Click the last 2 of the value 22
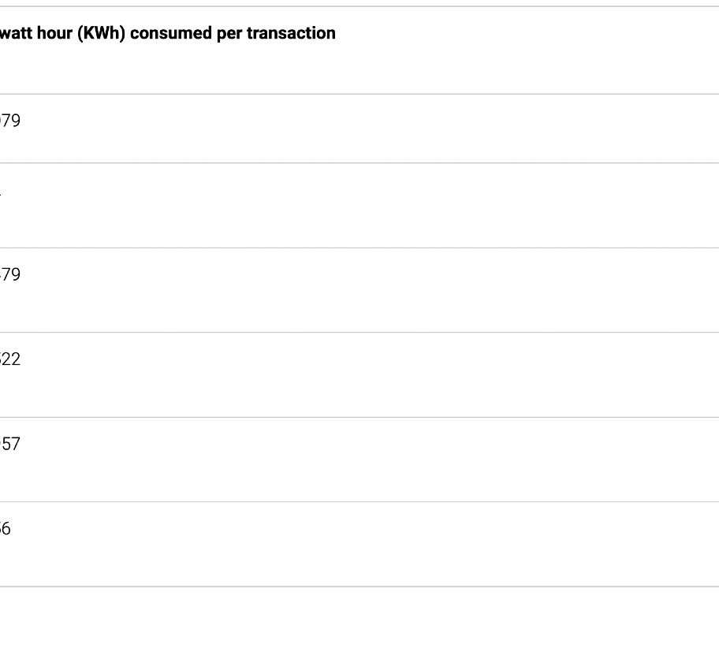 point(16,359)
